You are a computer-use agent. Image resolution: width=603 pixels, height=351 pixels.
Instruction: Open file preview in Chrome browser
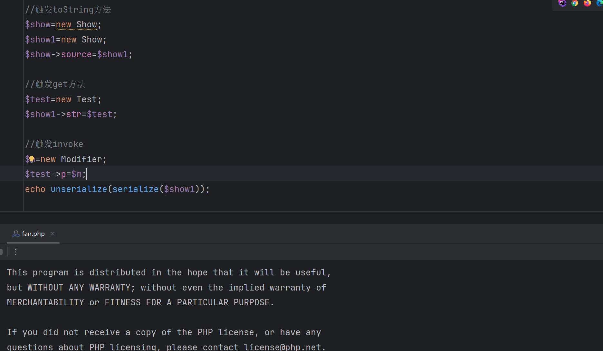pos(575,3)
